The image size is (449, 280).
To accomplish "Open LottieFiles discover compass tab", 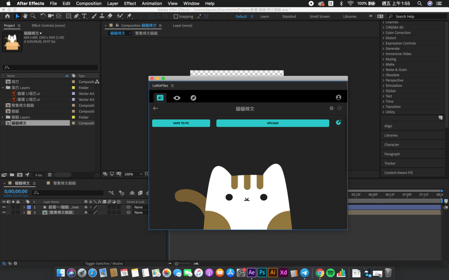I will click(193, 98).
